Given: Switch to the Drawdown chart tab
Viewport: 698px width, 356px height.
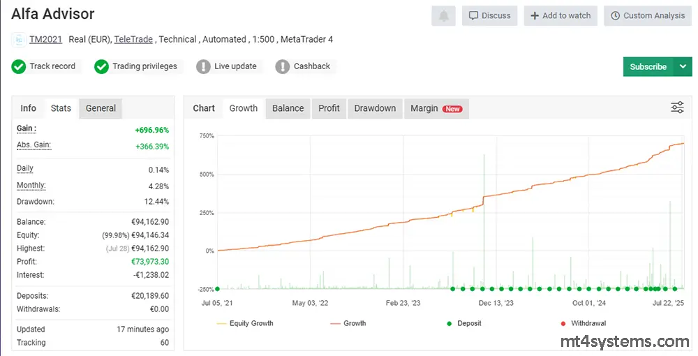Looking at the screenshot, I should click(x=375, y=108).
